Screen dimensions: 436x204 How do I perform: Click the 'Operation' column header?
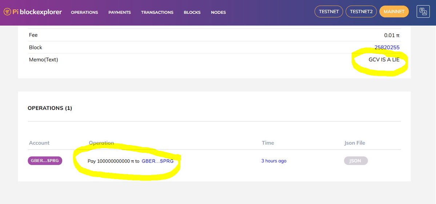click(101, 143)
